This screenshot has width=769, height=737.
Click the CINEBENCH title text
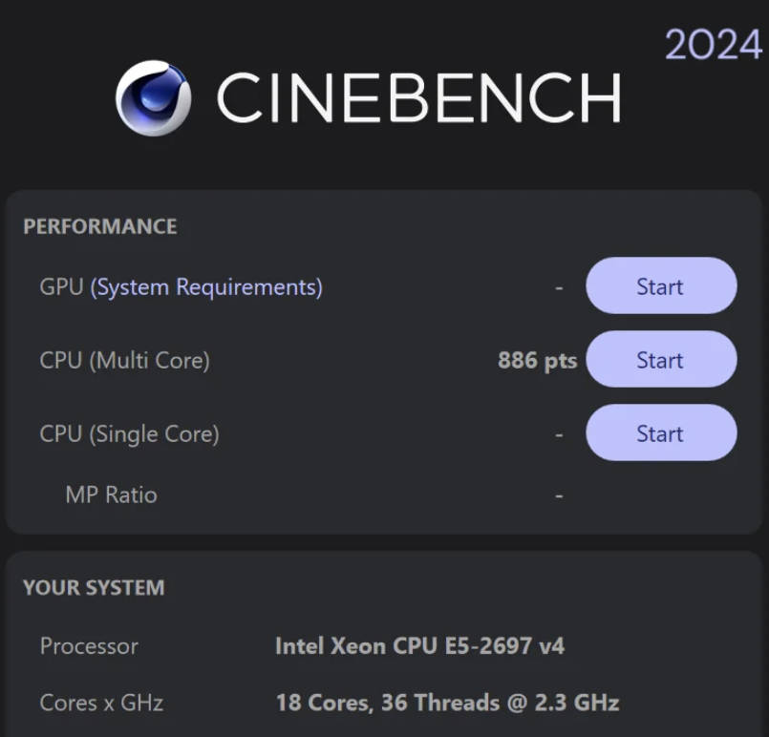point(418,98)
